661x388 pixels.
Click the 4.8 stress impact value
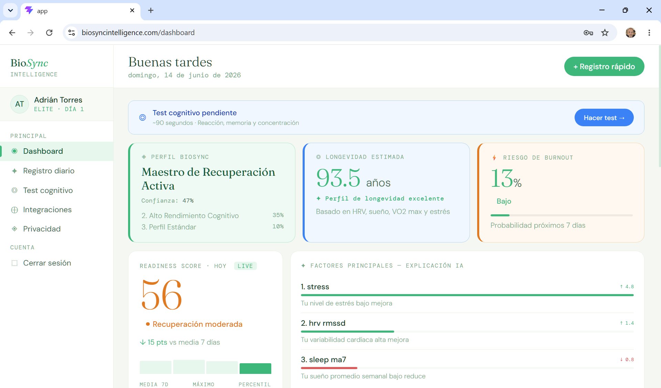(x=627, y=287)
